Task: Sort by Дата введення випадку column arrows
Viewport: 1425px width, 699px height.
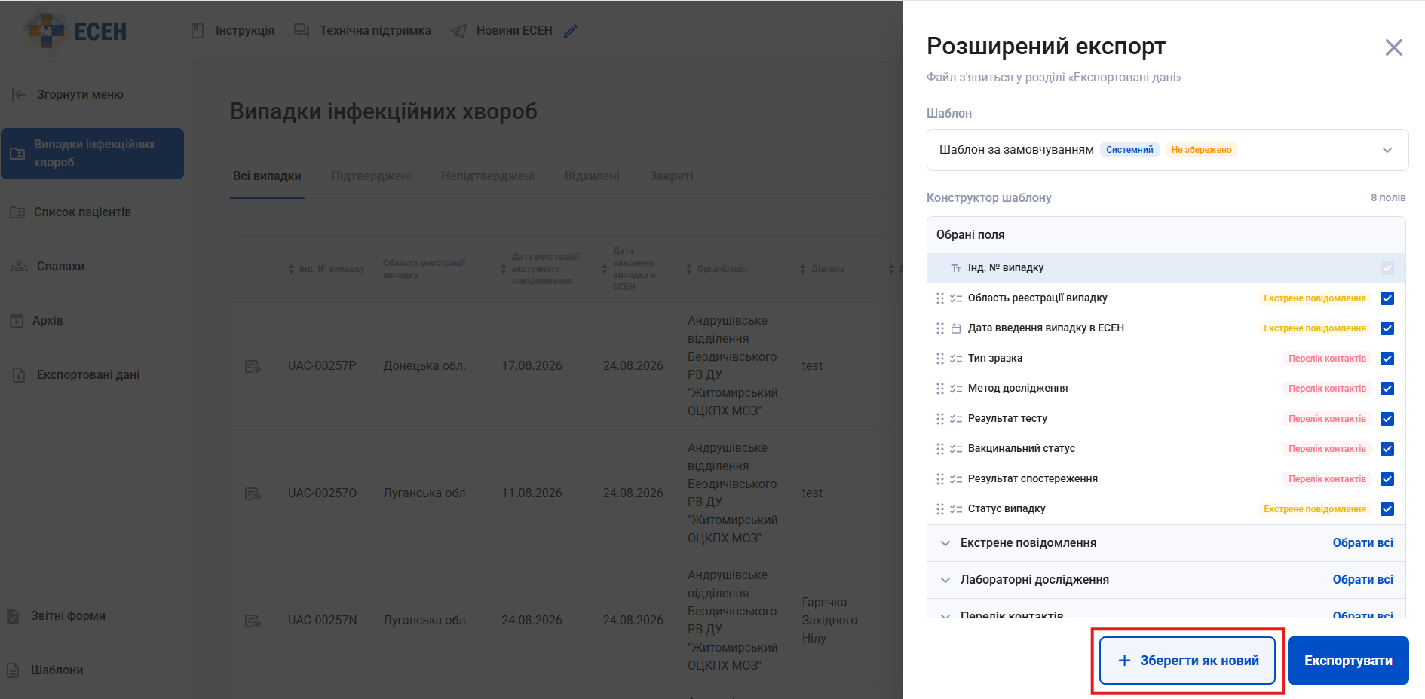Action: pyautogui.click(x=605, y=269)
